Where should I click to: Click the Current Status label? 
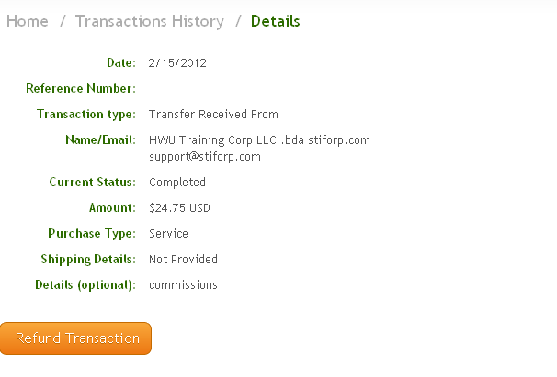coord(92,183)
